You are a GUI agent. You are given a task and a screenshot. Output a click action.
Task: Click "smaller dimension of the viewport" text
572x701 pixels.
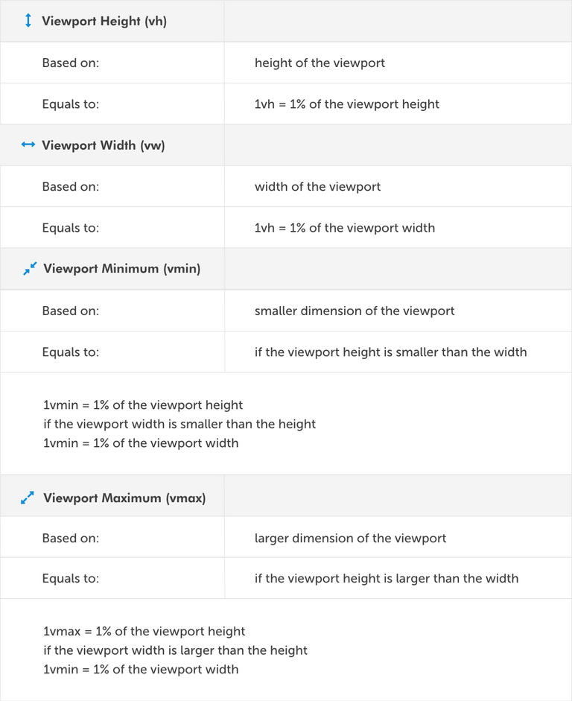(355, 311)
